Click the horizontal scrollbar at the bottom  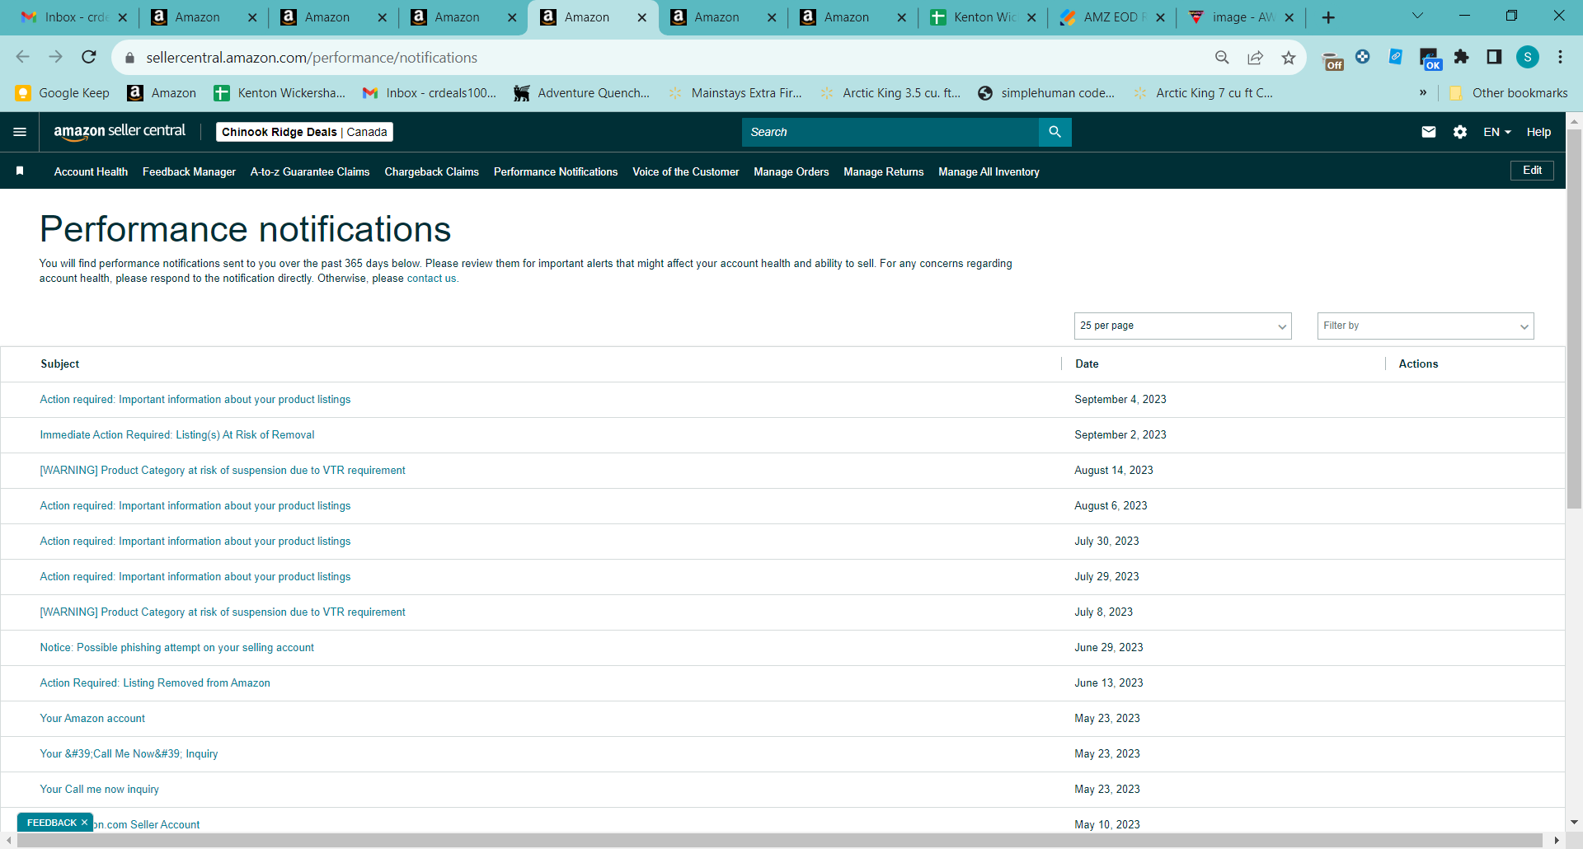coord(780,841)
